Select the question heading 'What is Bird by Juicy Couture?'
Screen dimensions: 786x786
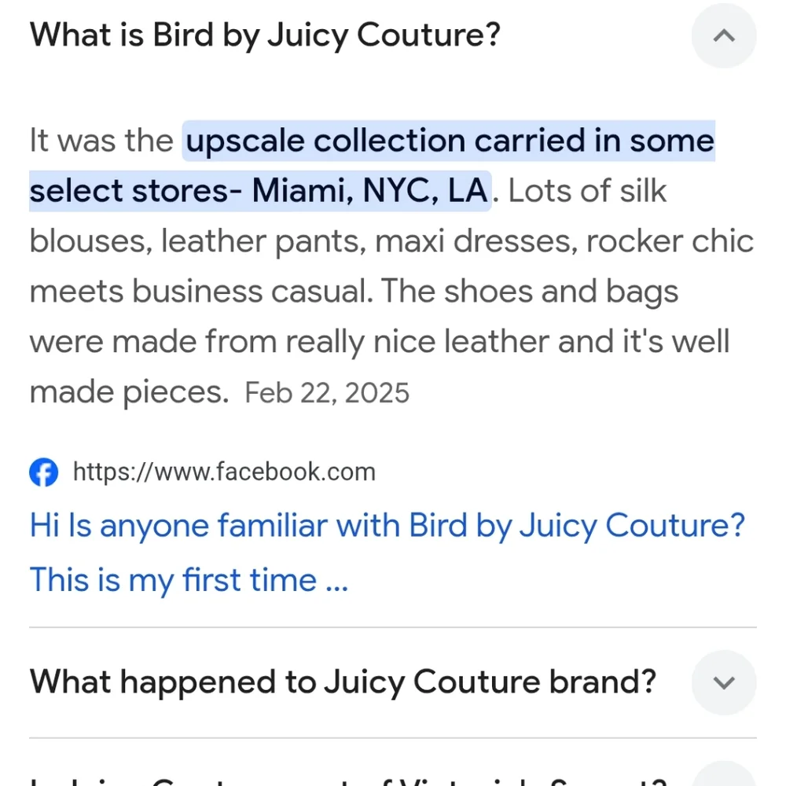click(x=265, y=35)
